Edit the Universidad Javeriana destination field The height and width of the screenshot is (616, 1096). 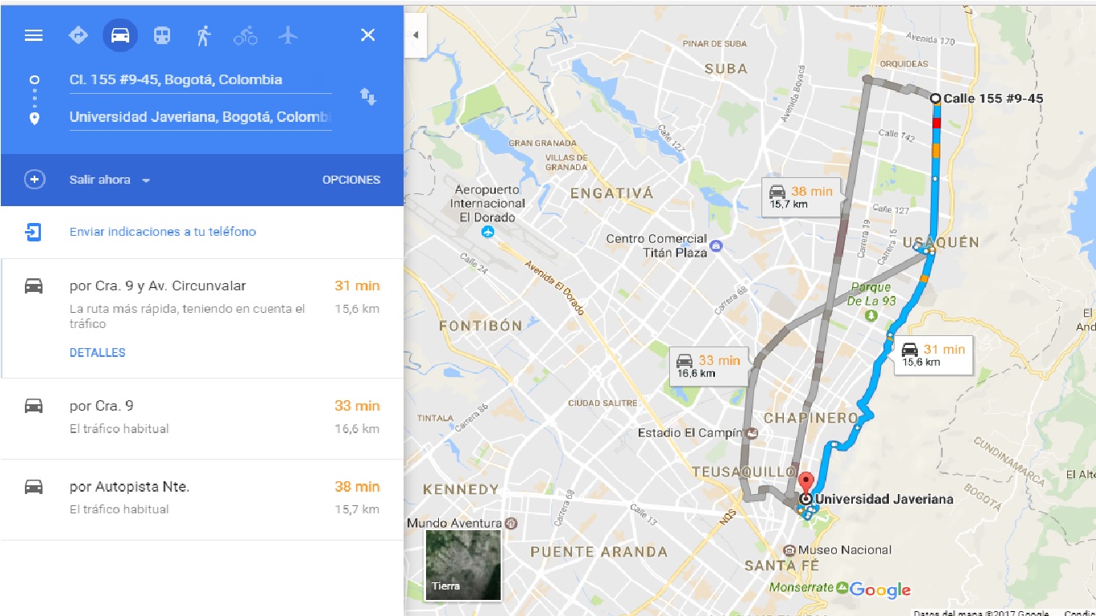click(201, 117)
